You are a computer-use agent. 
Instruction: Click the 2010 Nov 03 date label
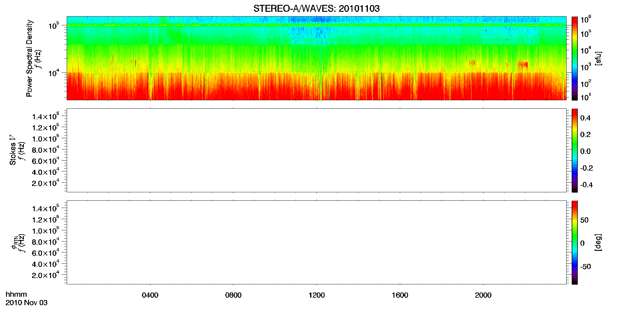coord(27,303)
